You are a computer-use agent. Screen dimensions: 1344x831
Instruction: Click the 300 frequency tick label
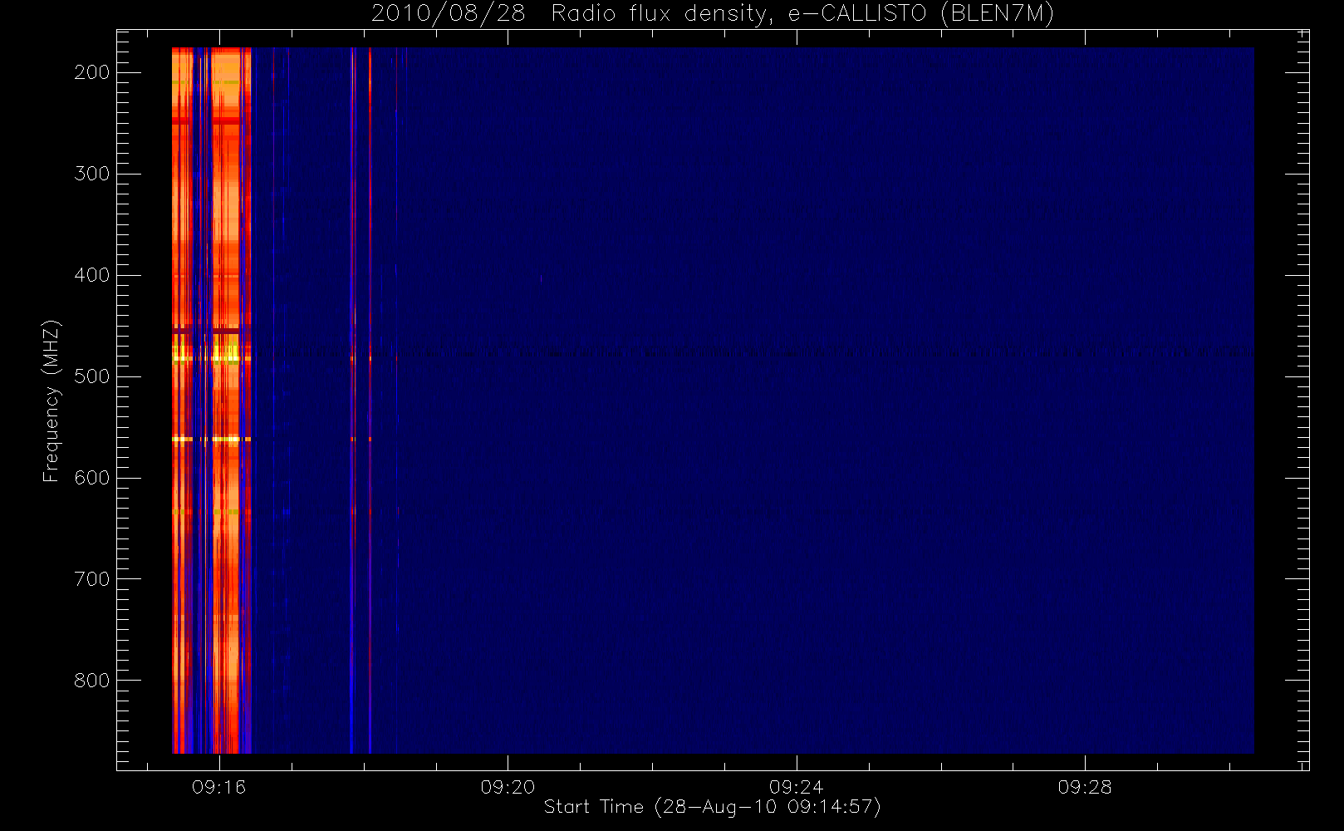pyautogui.click(x=91, y=174)
